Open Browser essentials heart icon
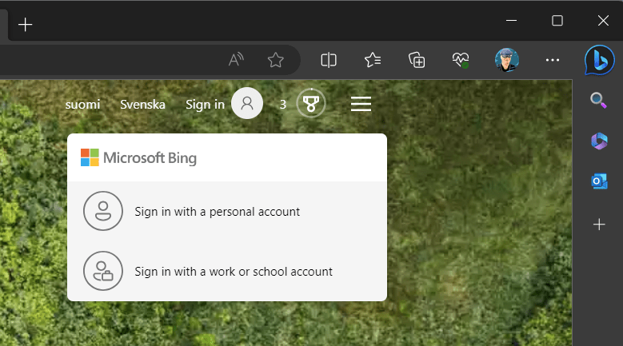 pos(461,60)
